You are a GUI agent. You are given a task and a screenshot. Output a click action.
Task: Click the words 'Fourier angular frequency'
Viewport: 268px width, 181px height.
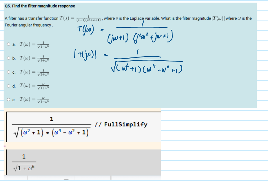(28, 25)
